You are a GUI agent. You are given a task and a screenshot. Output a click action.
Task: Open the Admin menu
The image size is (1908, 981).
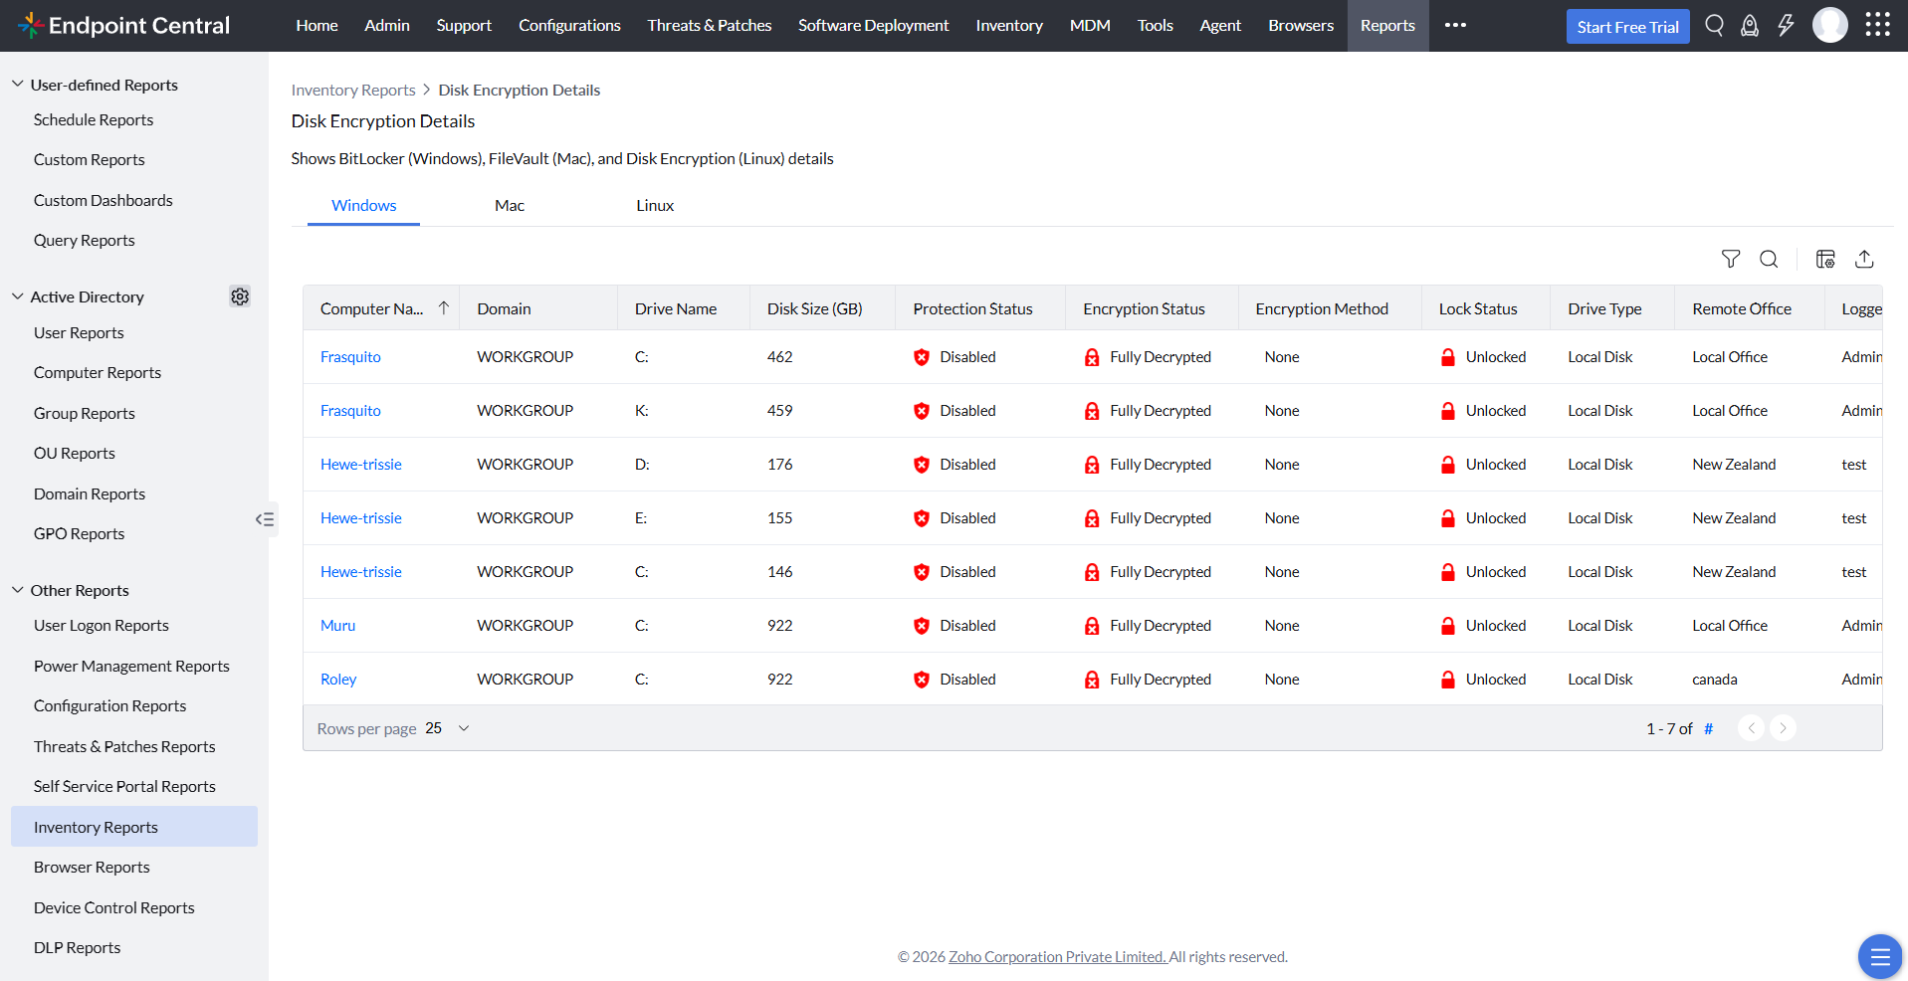pos(387,25)
